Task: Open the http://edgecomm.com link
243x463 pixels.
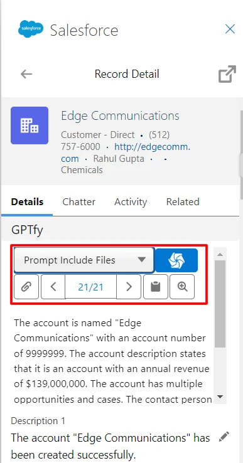Action: [x=126, y=152]
